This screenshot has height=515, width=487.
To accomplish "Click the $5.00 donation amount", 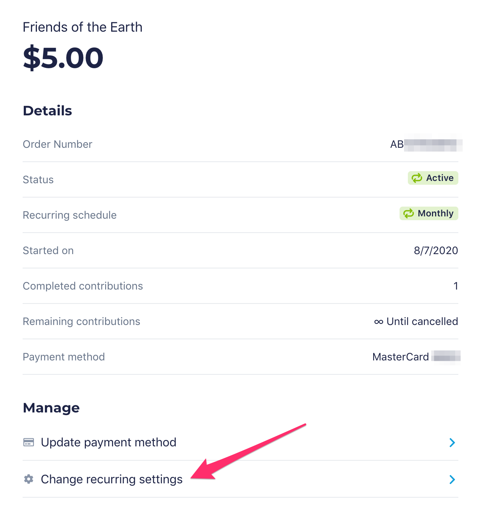I will (x=63, y=58).
